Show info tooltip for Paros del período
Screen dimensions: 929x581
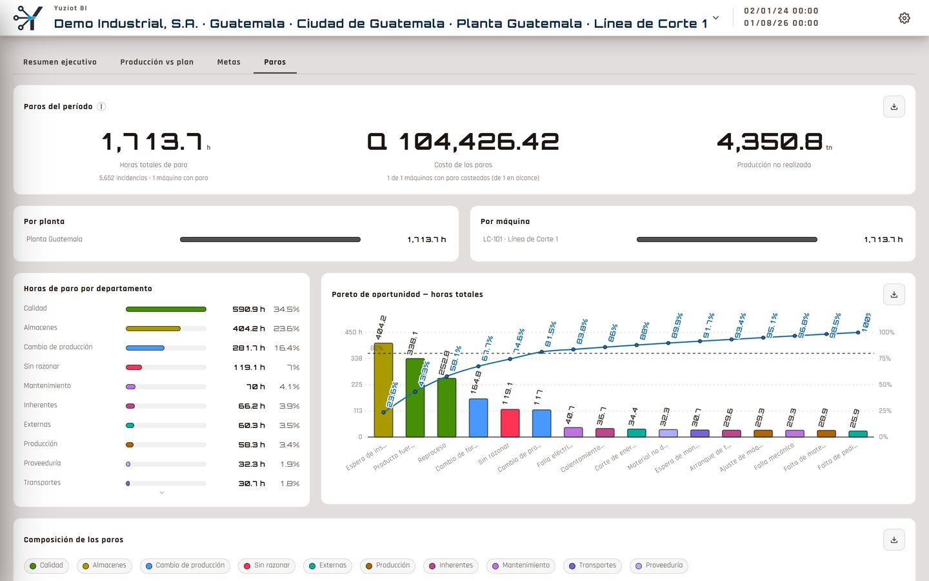click(101, 107)
